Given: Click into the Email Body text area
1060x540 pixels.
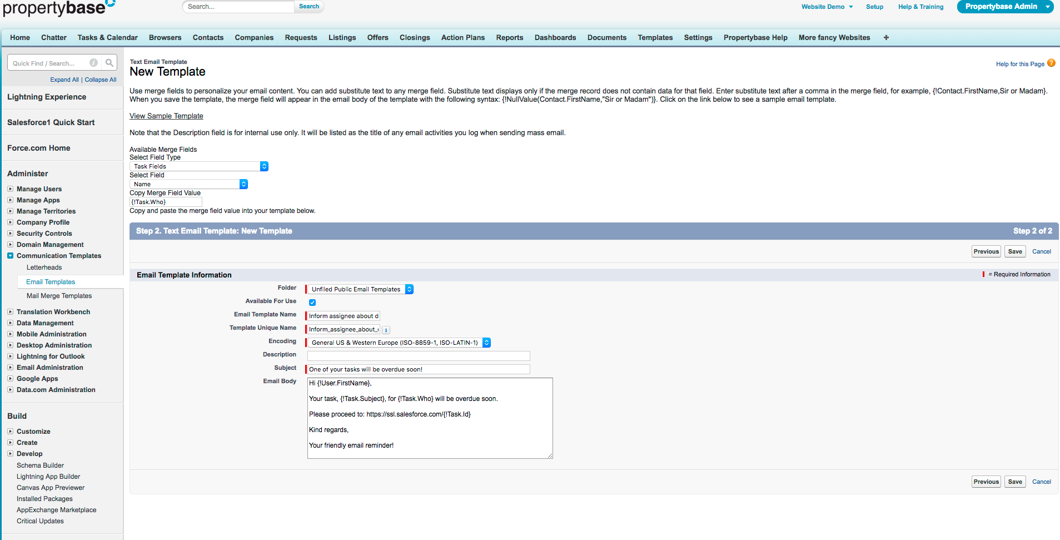Looking at the screenshot, I should click(x=430, y=418).
